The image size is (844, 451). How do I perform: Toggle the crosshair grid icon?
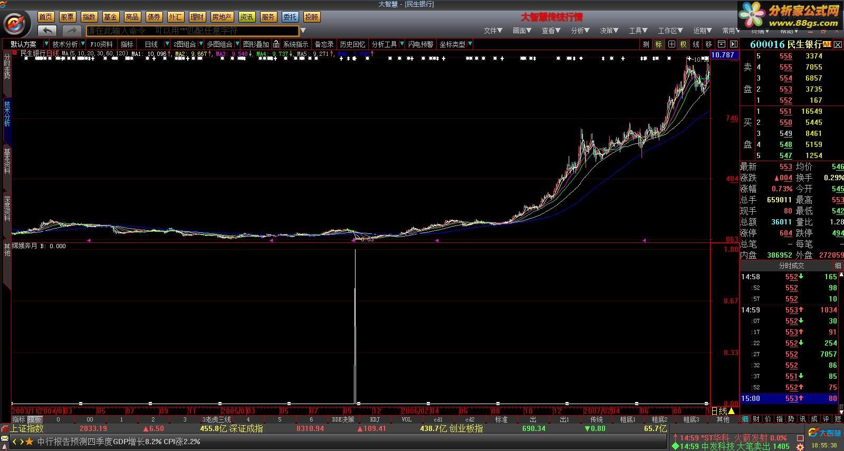tap(671, 44)
